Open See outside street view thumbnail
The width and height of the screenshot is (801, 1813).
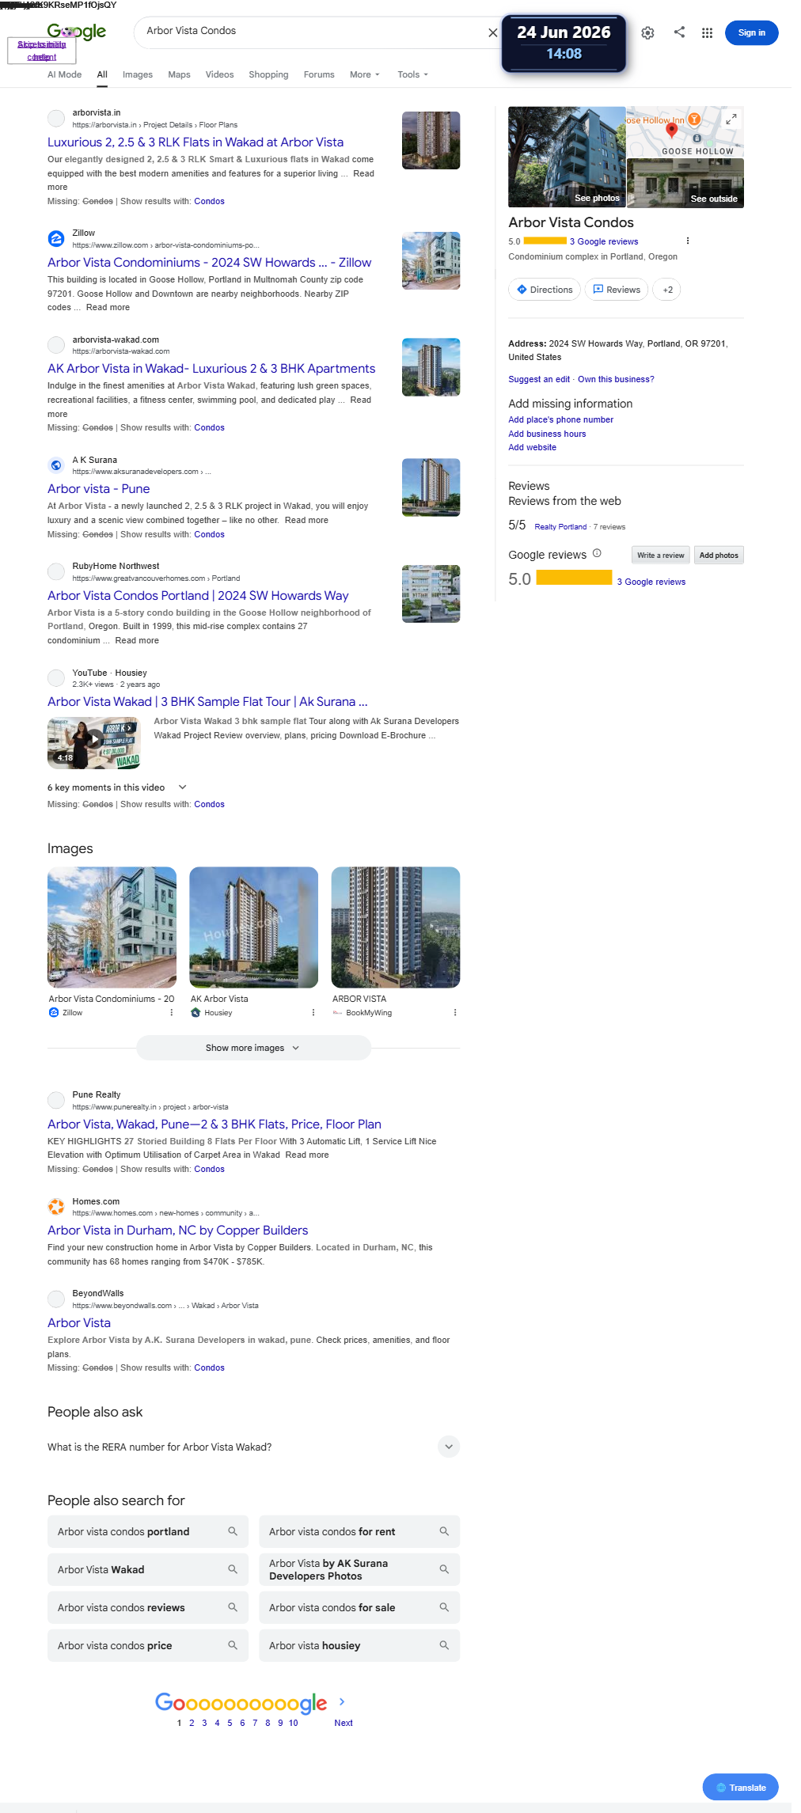[685, 183]
